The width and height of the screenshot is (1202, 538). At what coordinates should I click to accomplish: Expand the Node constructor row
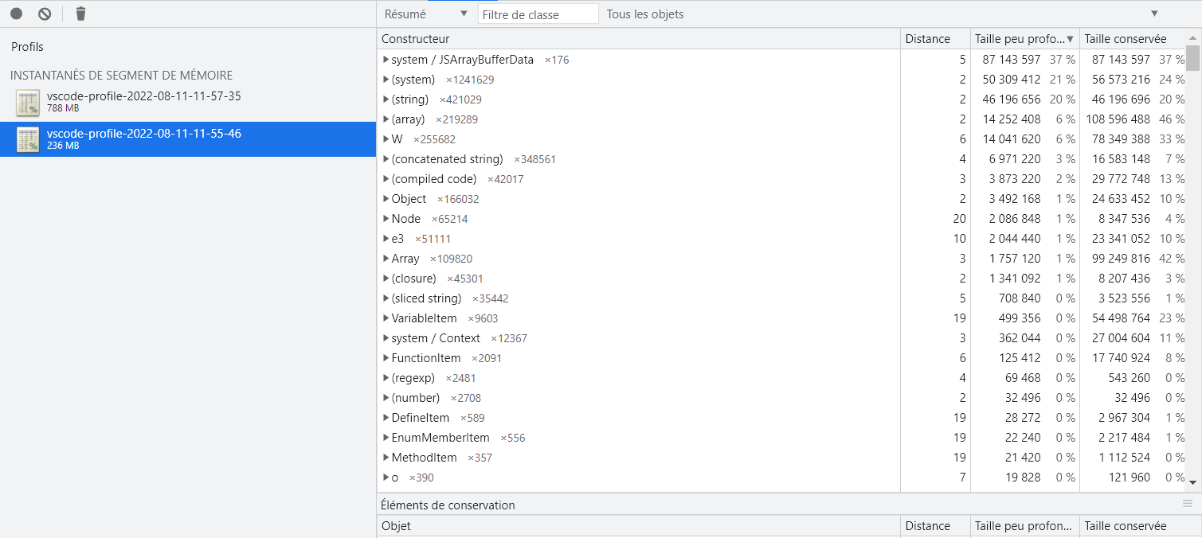[386, 219]
